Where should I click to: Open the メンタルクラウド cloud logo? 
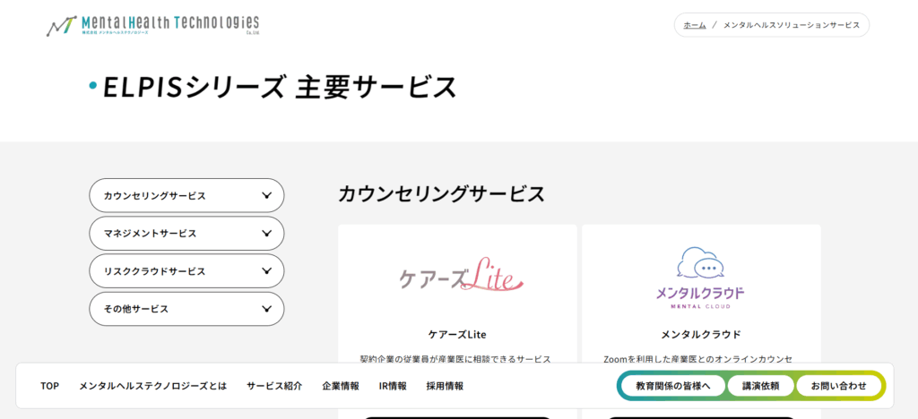coord(700,278)
